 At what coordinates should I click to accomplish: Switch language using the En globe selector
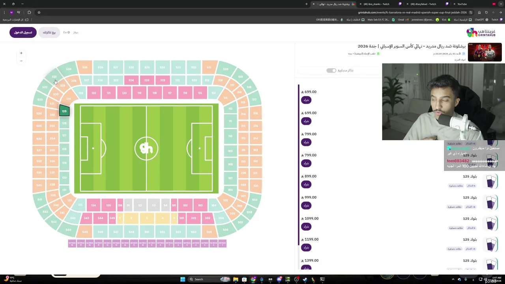66,32
